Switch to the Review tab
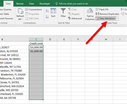Viewport: 127px width, 104px height. (x=20, y=4)
